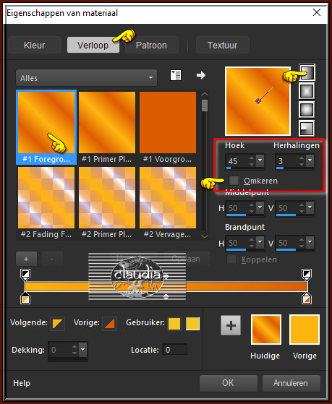The height and width of the screenshot is (404, 332).
Task: Switch to the Patroon tab
Action: click(x=151, y=45)
